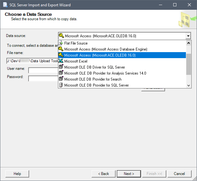The height and width of the screenshot is (181, 197).
Task: Click the Microsoft Excel X icon
Action: tap(61, 61)
